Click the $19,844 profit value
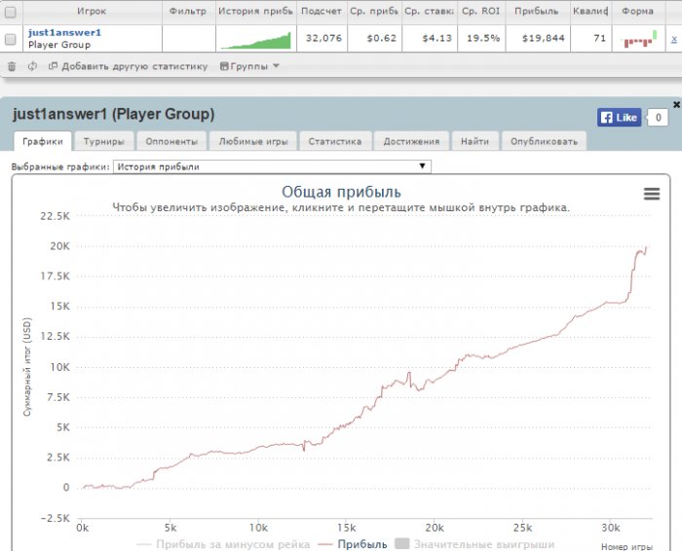Viewport: 682px width, 551px height. pyautogui.click(x=544, y=39)
